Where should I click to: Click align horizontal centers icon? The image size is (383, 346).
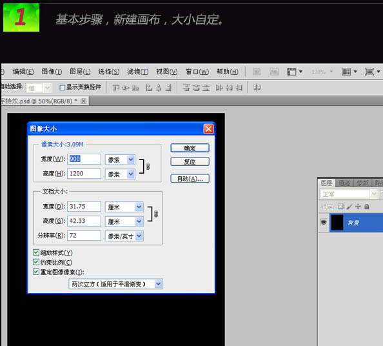159,88
